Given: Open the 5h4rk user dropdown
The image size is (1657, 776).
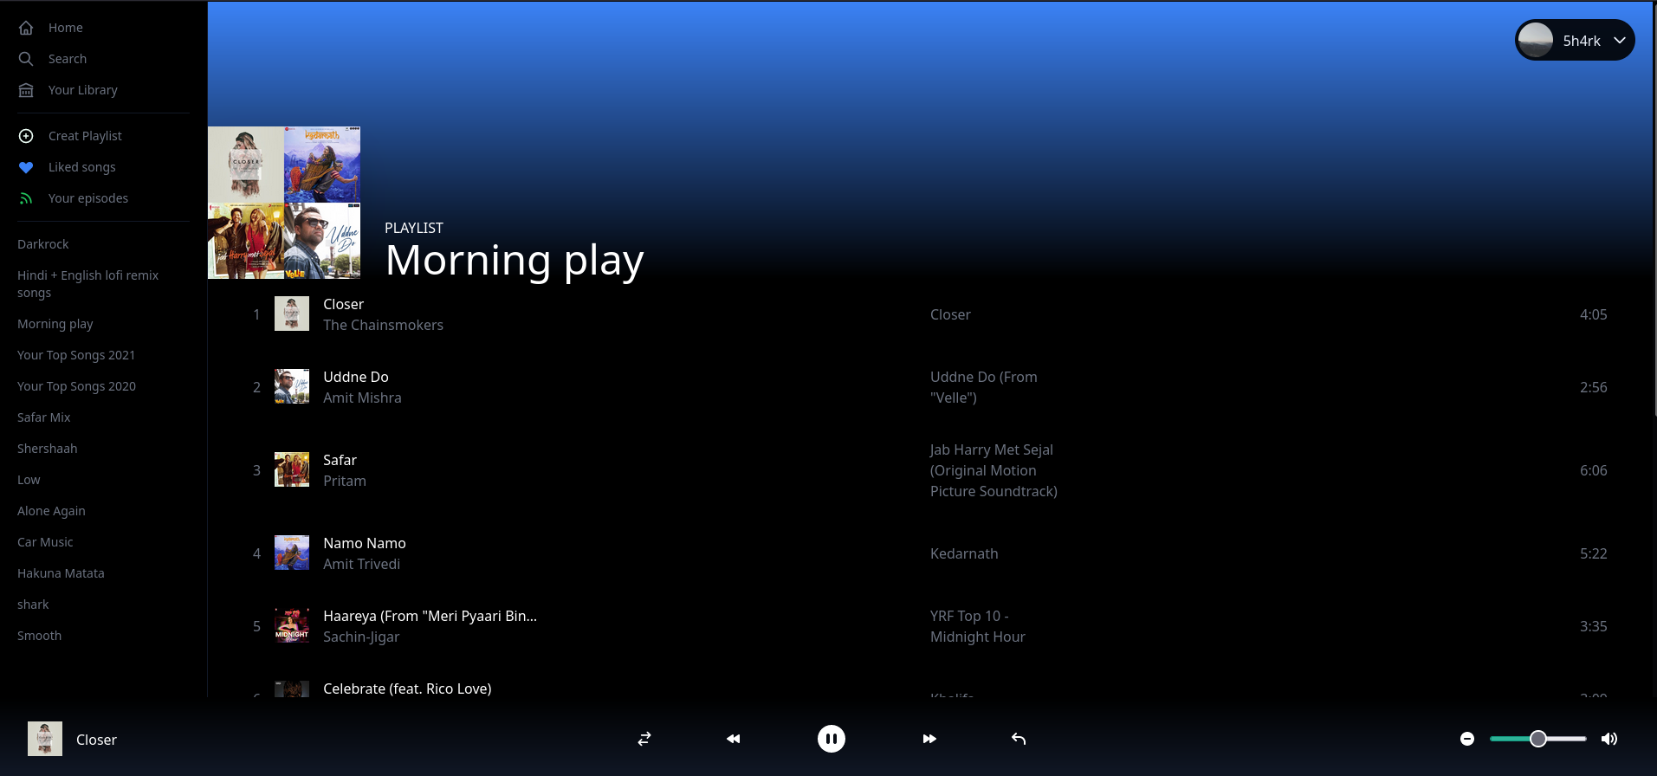Looking at the screenshot, I should [x=1575, y=40].
